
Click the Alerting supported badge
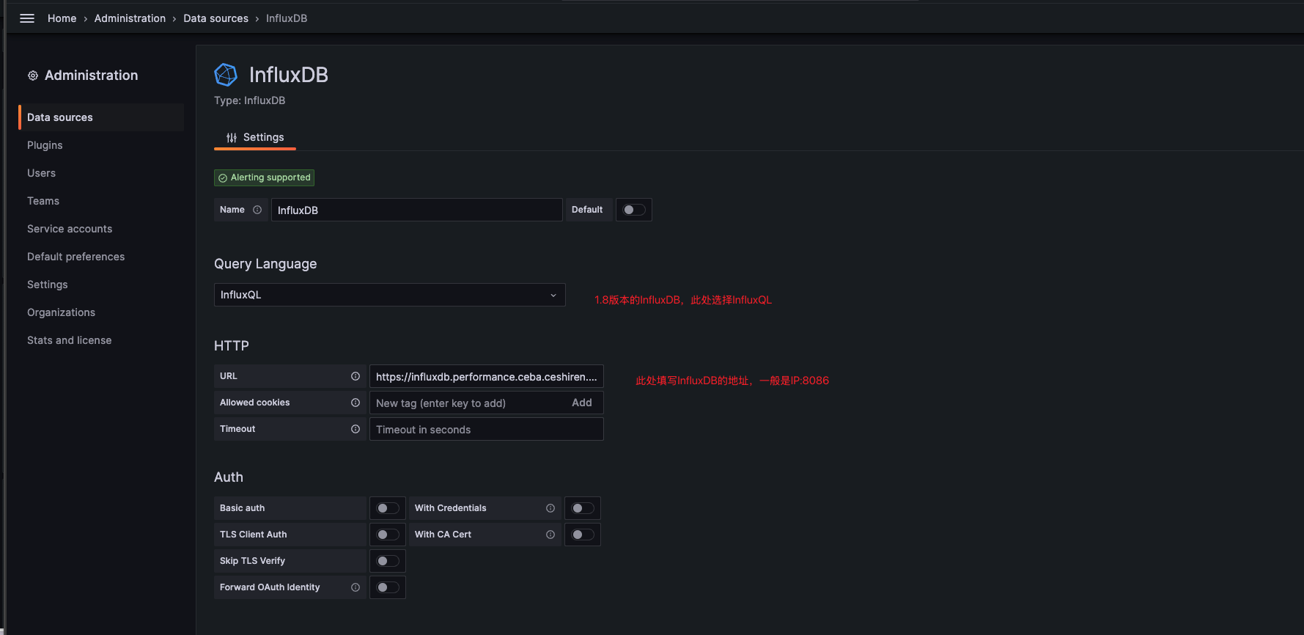[265, 177]
